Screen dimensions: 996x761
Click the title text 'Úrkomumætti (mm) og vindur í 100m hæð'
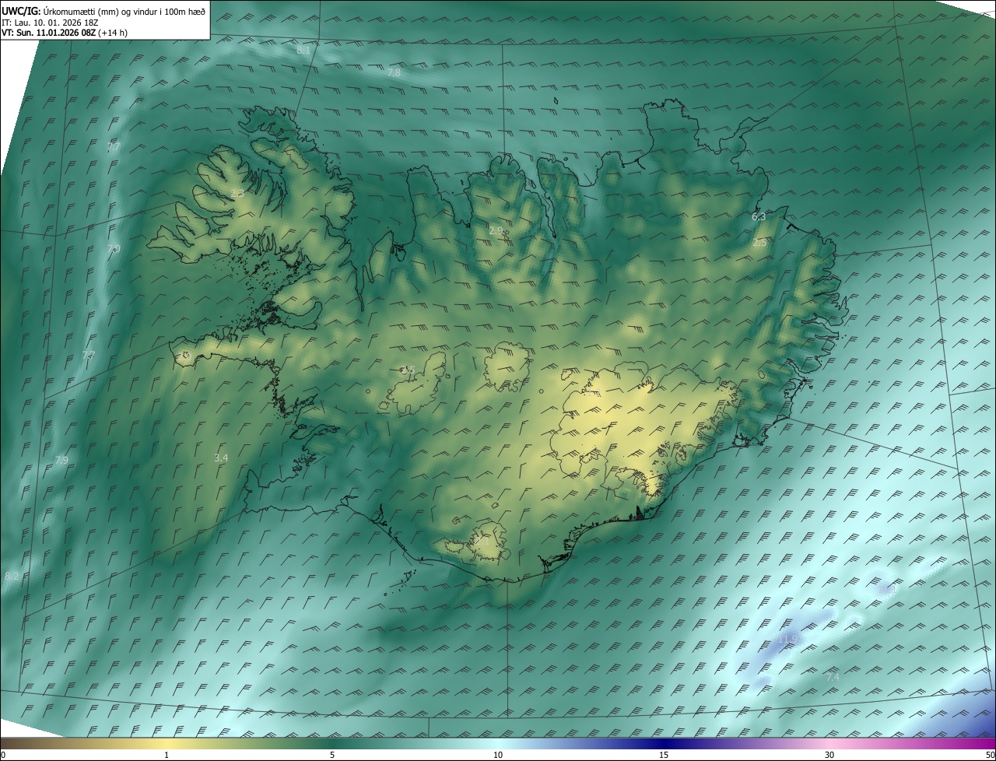click(x=124, y=12)
